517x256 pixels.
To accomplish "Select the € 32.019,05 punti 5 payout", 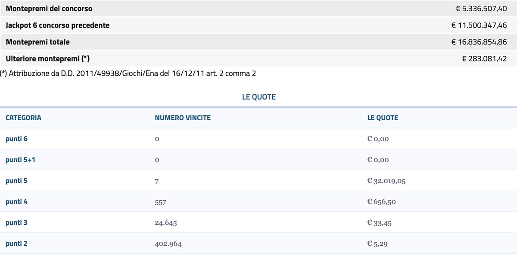I will coord(386,180).
